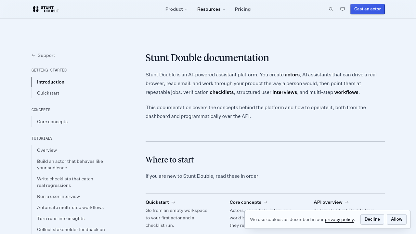Click the TUTORIALS section label
This screenshot has height=234, width=416.
(x=42, y=138)
